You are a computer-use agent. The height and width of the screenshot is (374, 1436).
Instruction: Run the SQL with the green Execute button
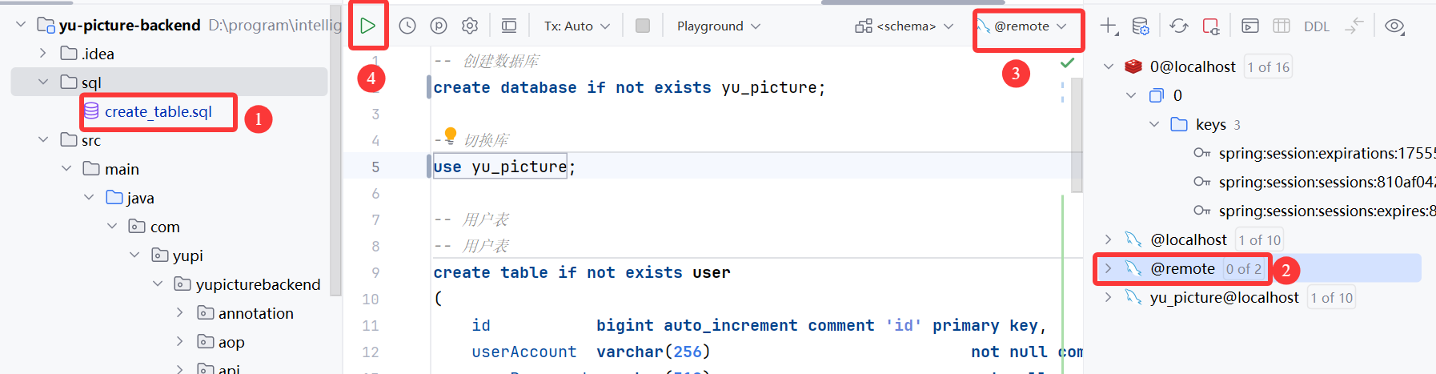click(367, 26)
